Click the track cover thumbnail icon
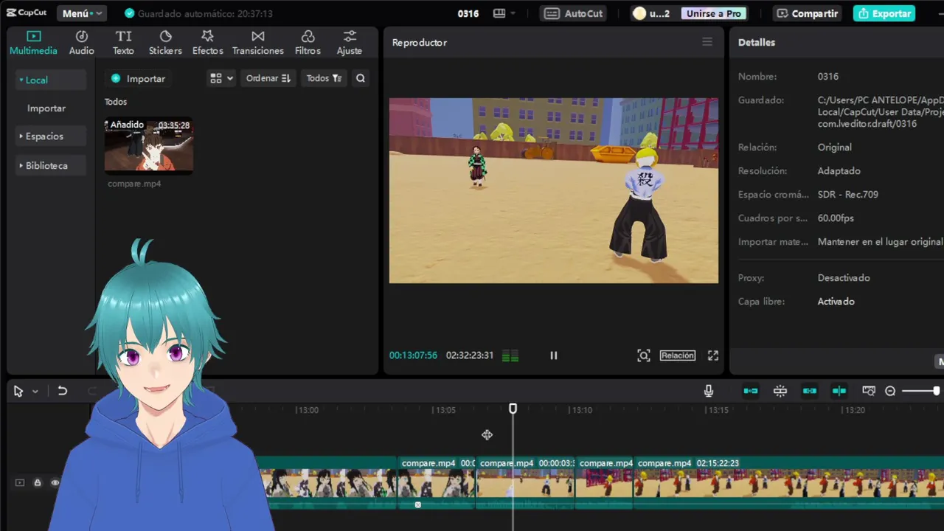 click(20, 482)
